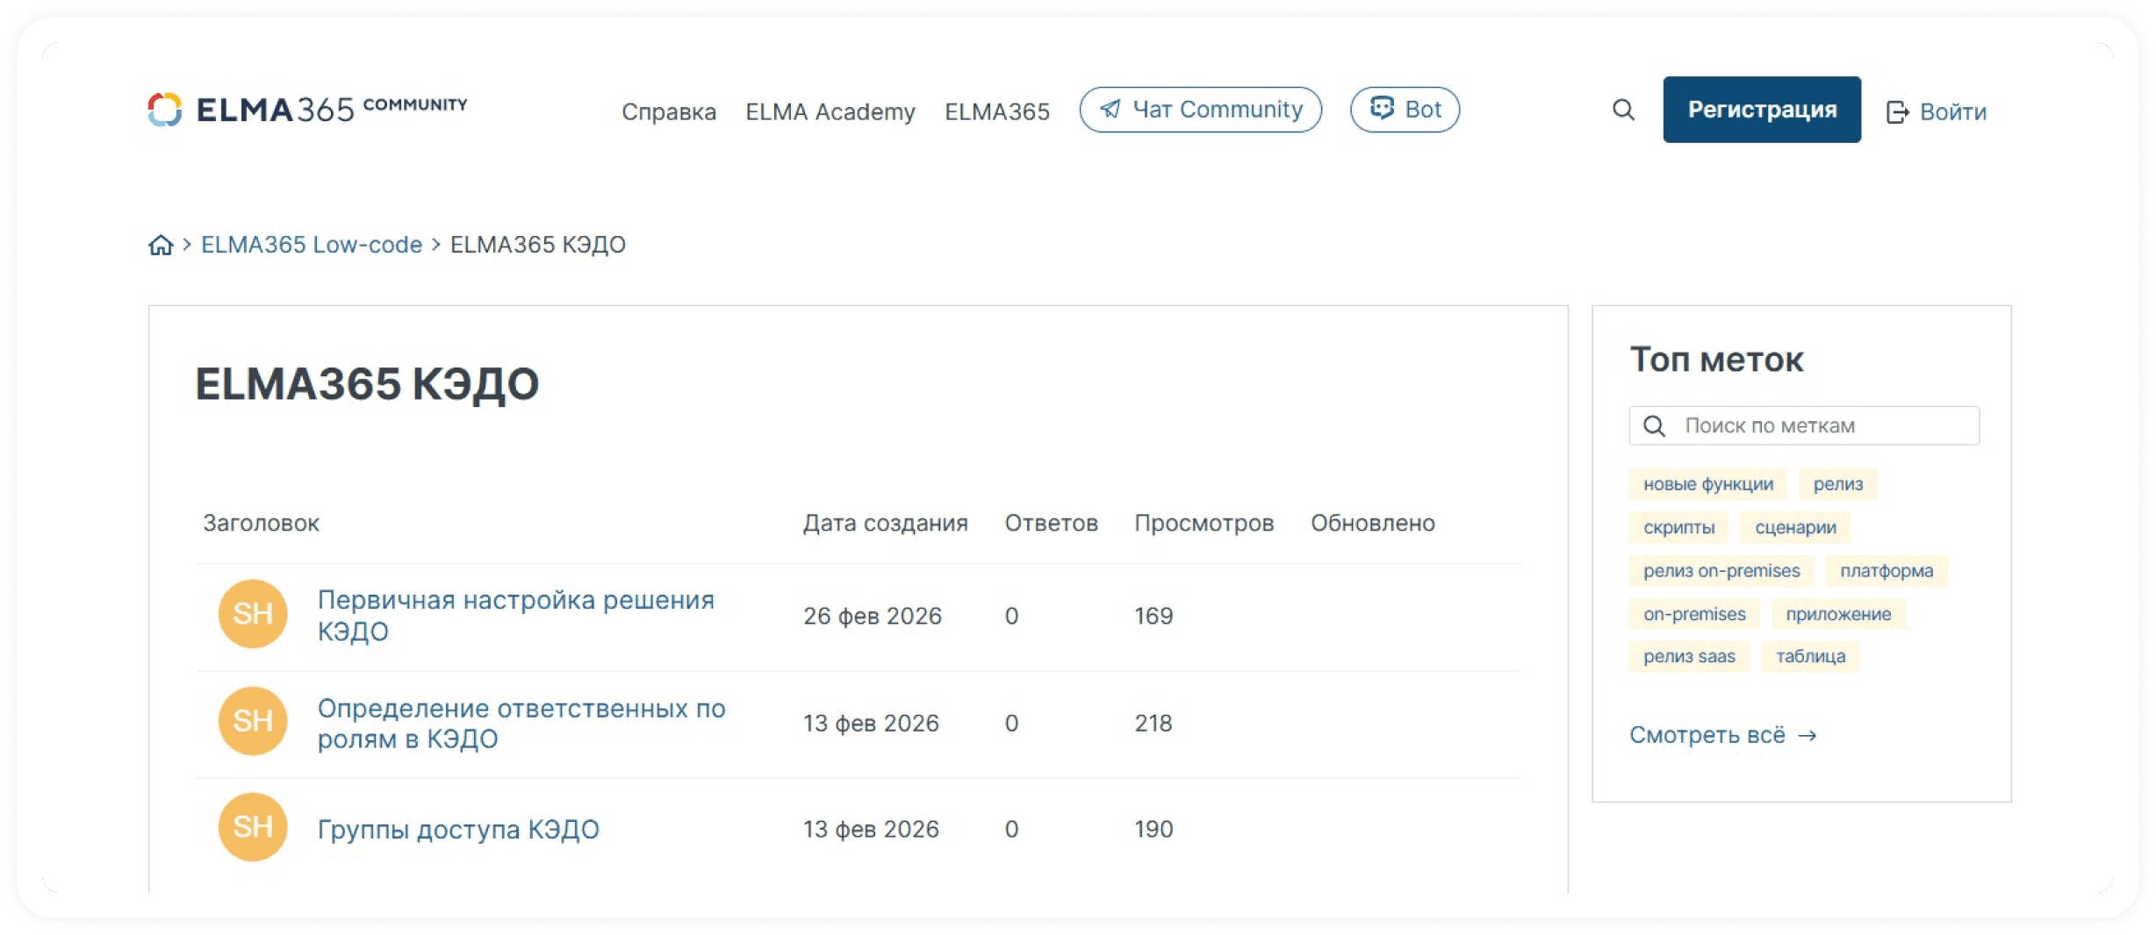Open topic Первичная настройка решения КЭДО
This screenshot has width=2156, height=935.
point(516,614)
